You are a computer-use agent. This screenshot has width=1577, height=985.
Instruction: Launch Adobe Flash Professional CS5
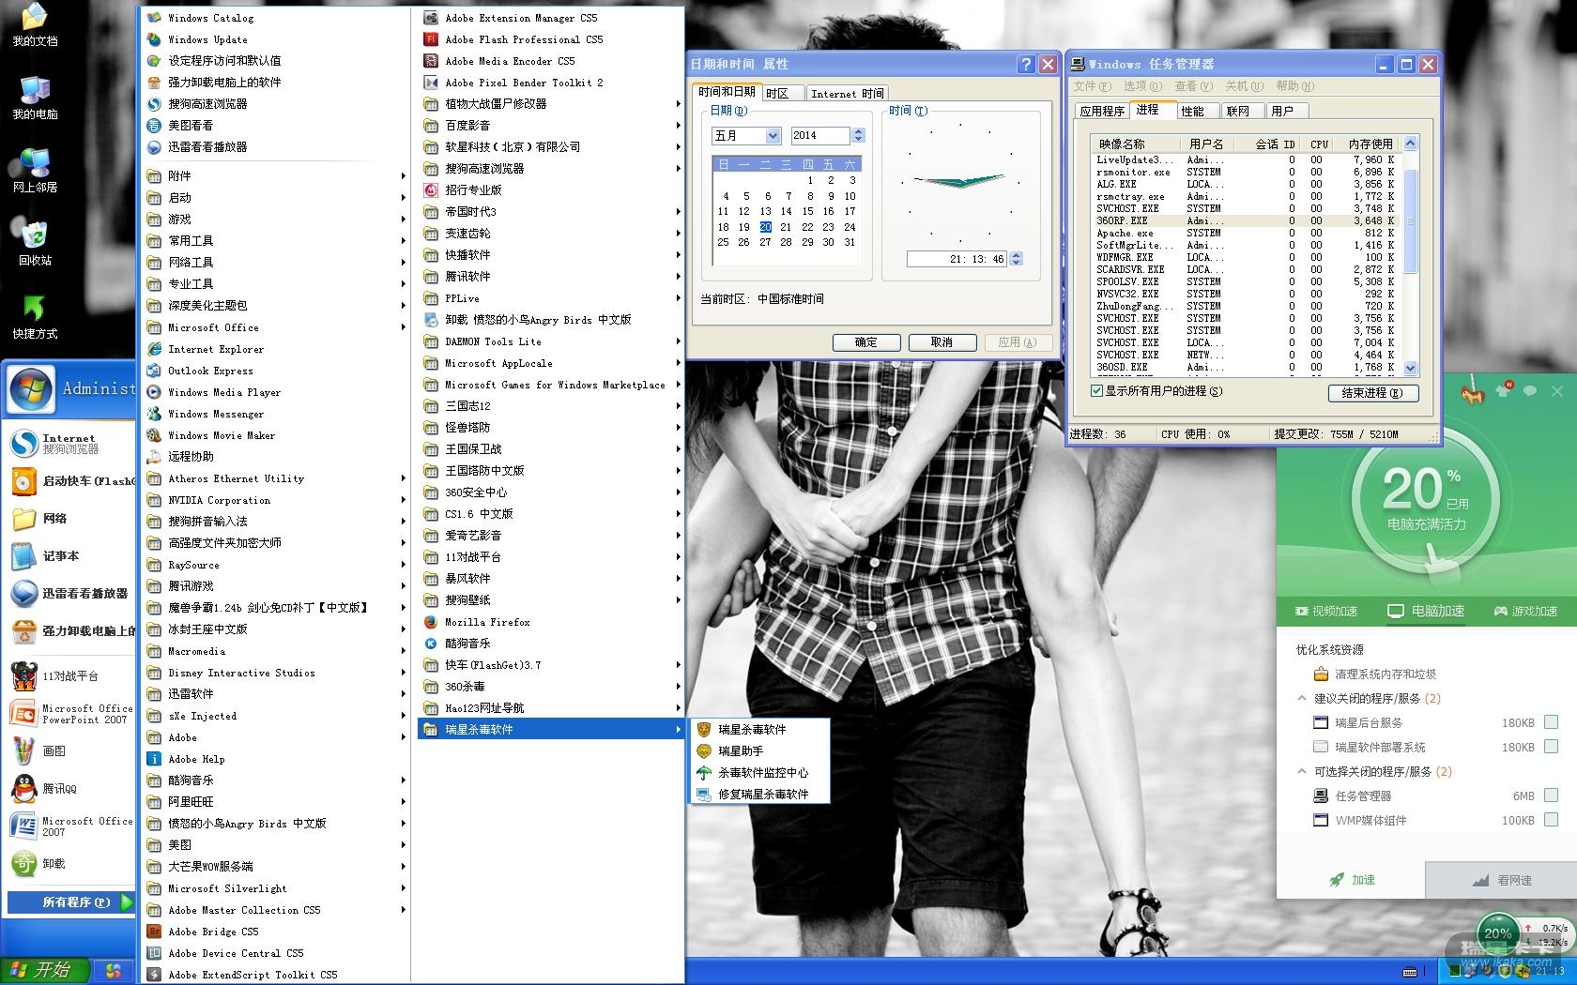[x=523, y=39]
